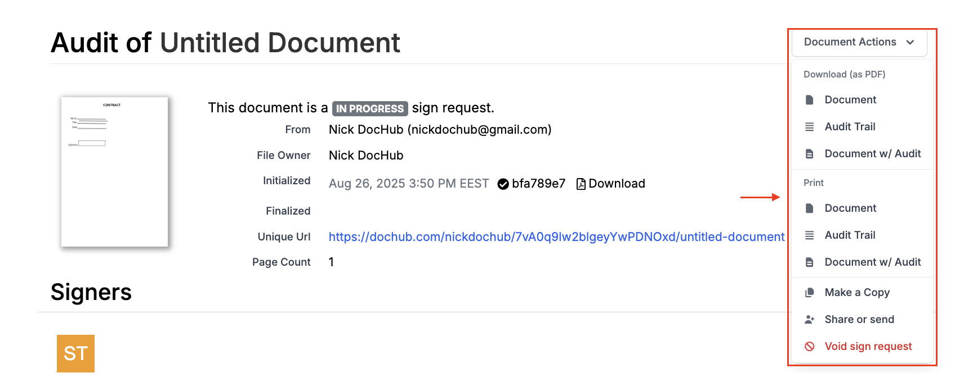Click the document icon under Download section

(x=809, y=100)
